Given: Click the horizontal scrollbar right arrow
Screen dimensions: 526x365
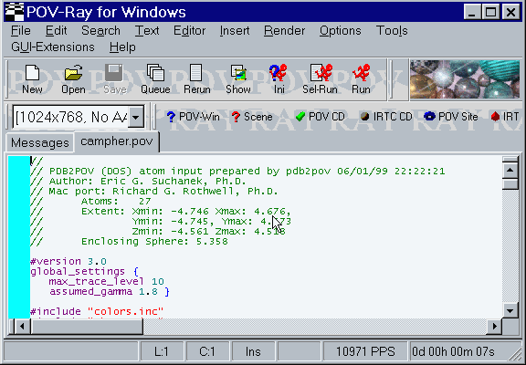Looking at the screenshot, I should coord(494,326).
